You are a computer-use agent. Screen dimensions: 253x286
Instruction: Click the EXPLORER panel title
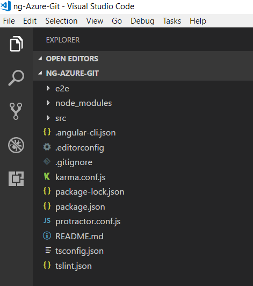tap(63, 40)
